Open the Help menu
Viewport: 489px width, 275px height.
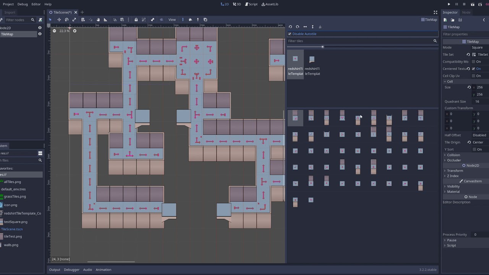(48, 4)
